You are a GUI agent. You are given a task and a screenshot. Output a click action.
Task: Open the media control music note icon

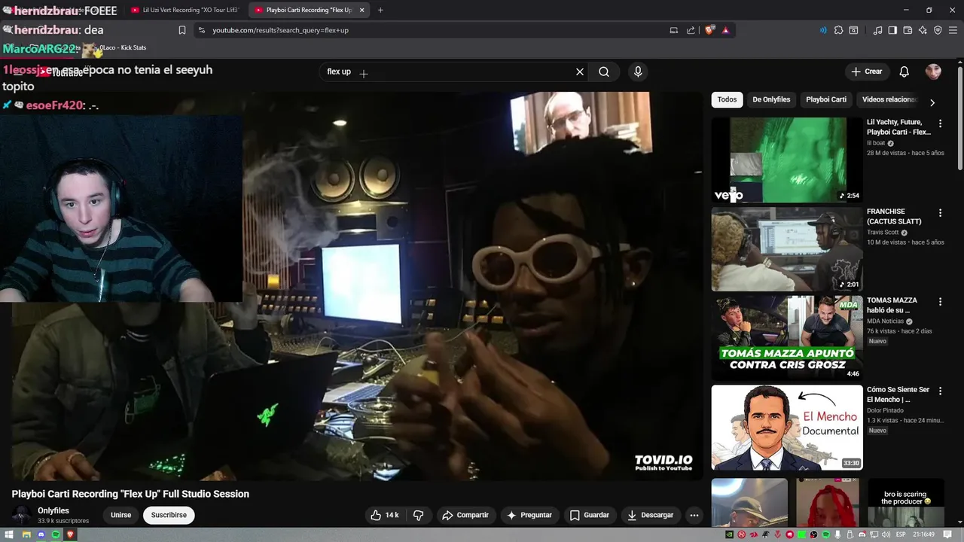pyautogui.click(x=877, y=30)
